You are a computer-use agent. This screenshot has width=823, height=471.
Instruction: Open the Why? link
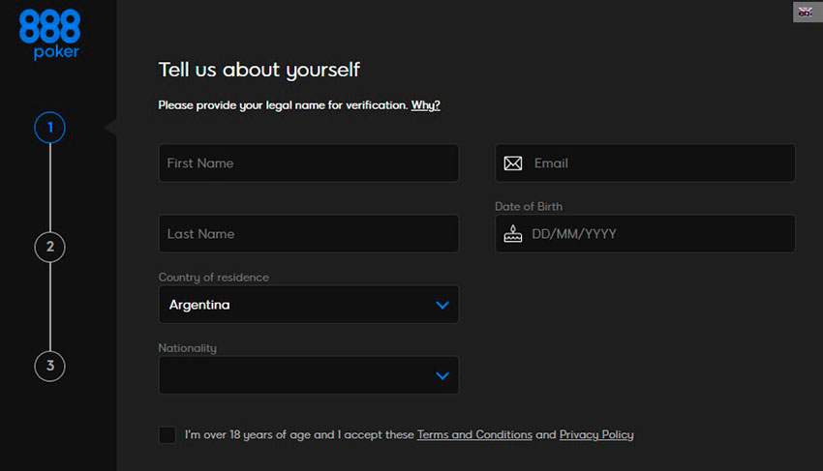pos(425,105)
